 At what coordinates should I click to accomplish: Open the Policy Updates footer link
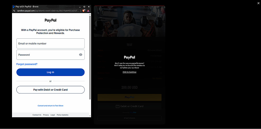click(x=62, y=115)
